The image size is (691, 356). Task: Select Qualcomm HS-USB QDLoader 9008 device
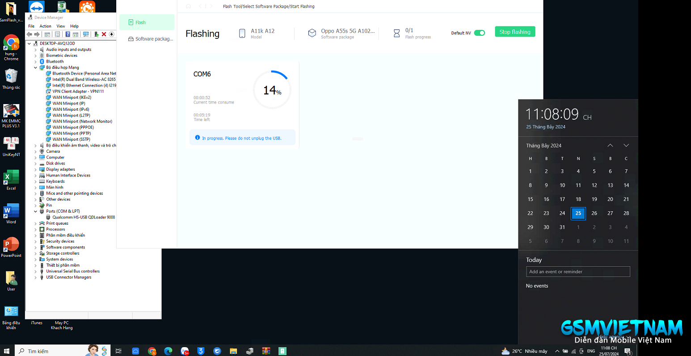(x=84, y=217)
